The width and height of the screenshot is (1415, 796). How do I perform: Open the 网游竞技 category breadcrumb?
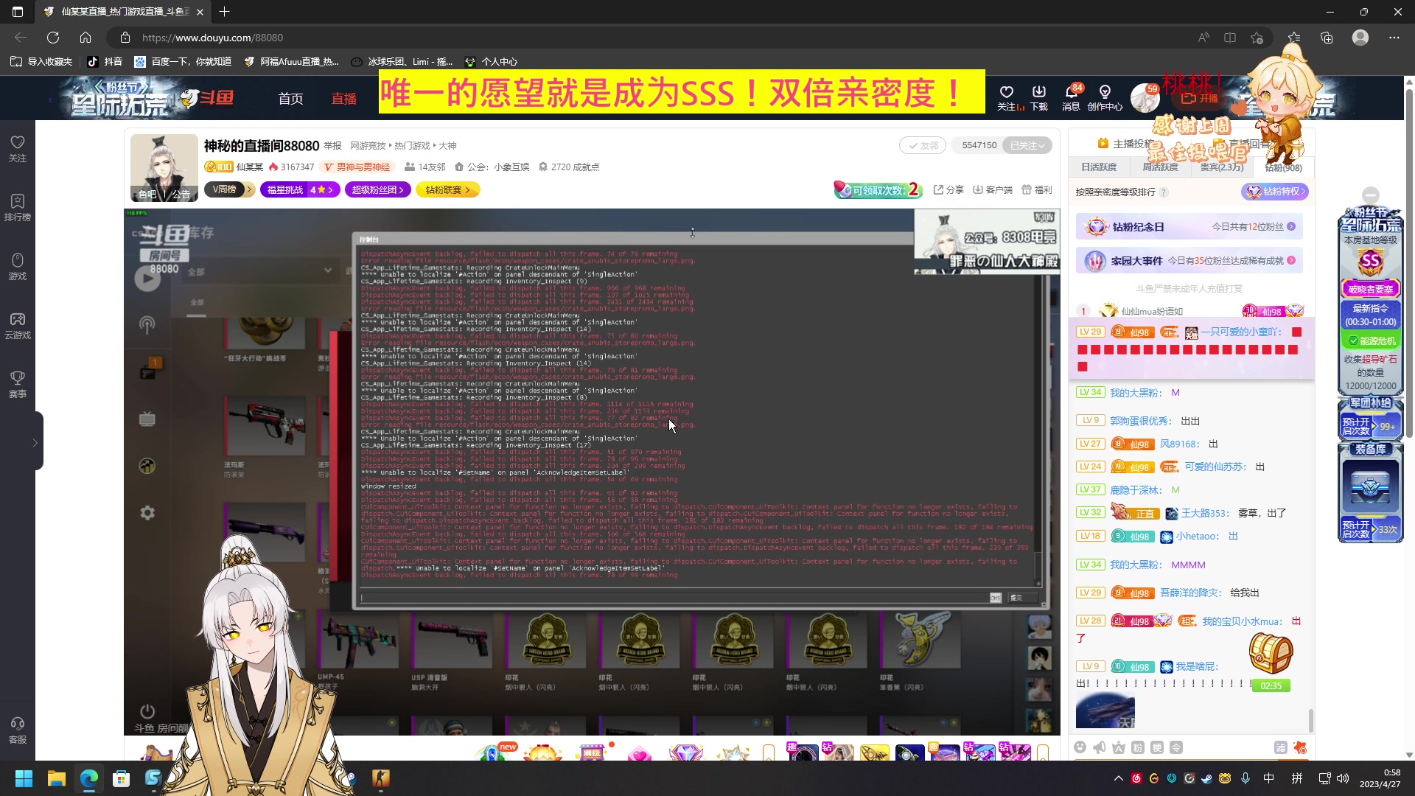click(368, 146)
